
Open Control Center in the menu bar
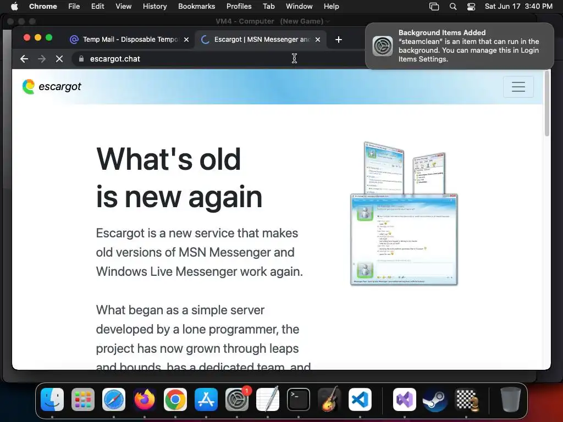(x=471, y=7)
